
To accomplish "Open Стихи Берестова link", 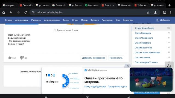I will tap(143, 48).
